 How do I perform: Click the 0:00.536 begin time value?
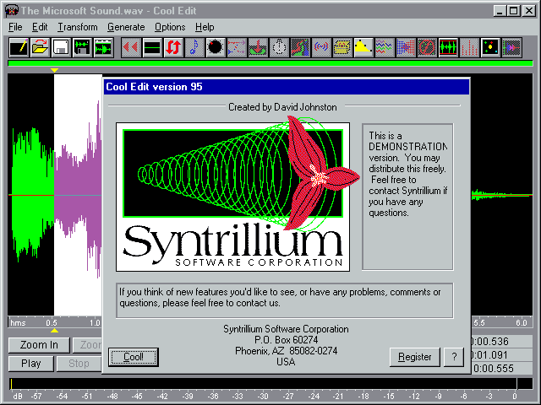[x=489, y=341]
